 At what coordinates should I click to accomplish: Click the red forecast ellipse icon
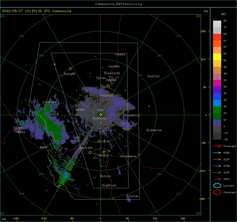click(217, 192)
